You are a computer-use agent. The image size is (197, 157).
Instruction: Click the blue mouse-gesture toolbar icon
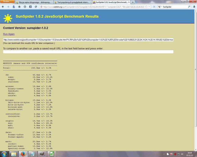14,7
